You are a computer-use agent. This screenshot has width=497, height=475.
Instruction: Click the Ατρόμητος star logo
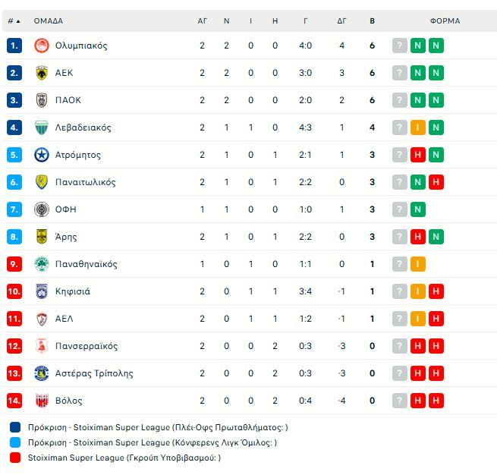(x=42, y=155)
